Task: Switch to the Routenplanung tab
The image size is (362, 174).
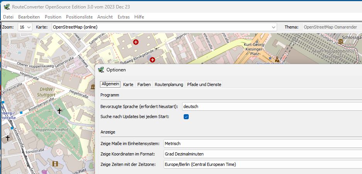Action: click(x=169, y=84)
